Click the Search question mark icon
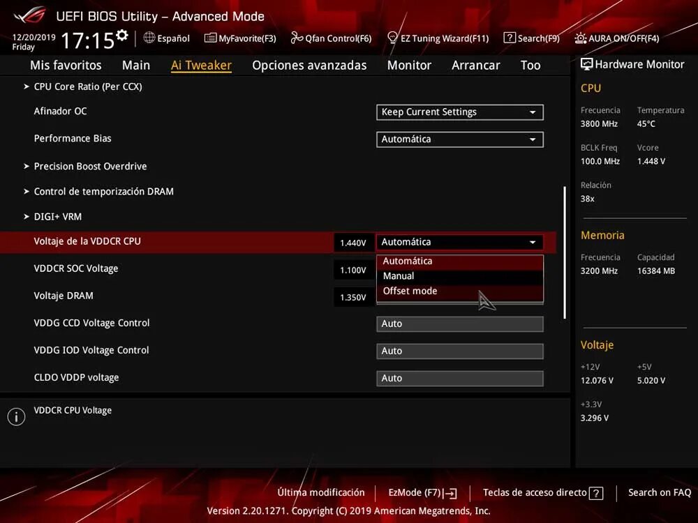698x523 pixels. (x=510, y=38)
